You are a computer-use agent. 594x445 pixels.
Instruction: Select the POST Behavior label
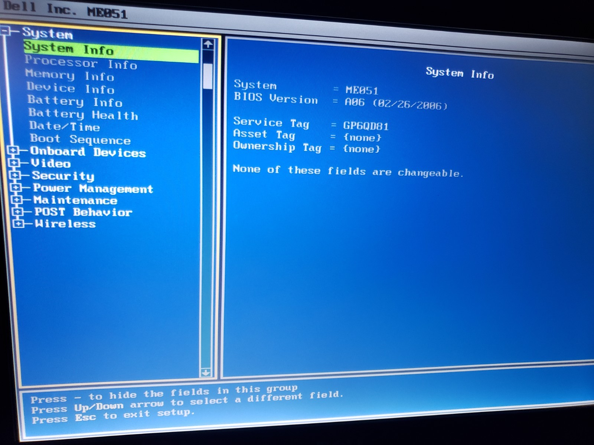coord(83,212)
